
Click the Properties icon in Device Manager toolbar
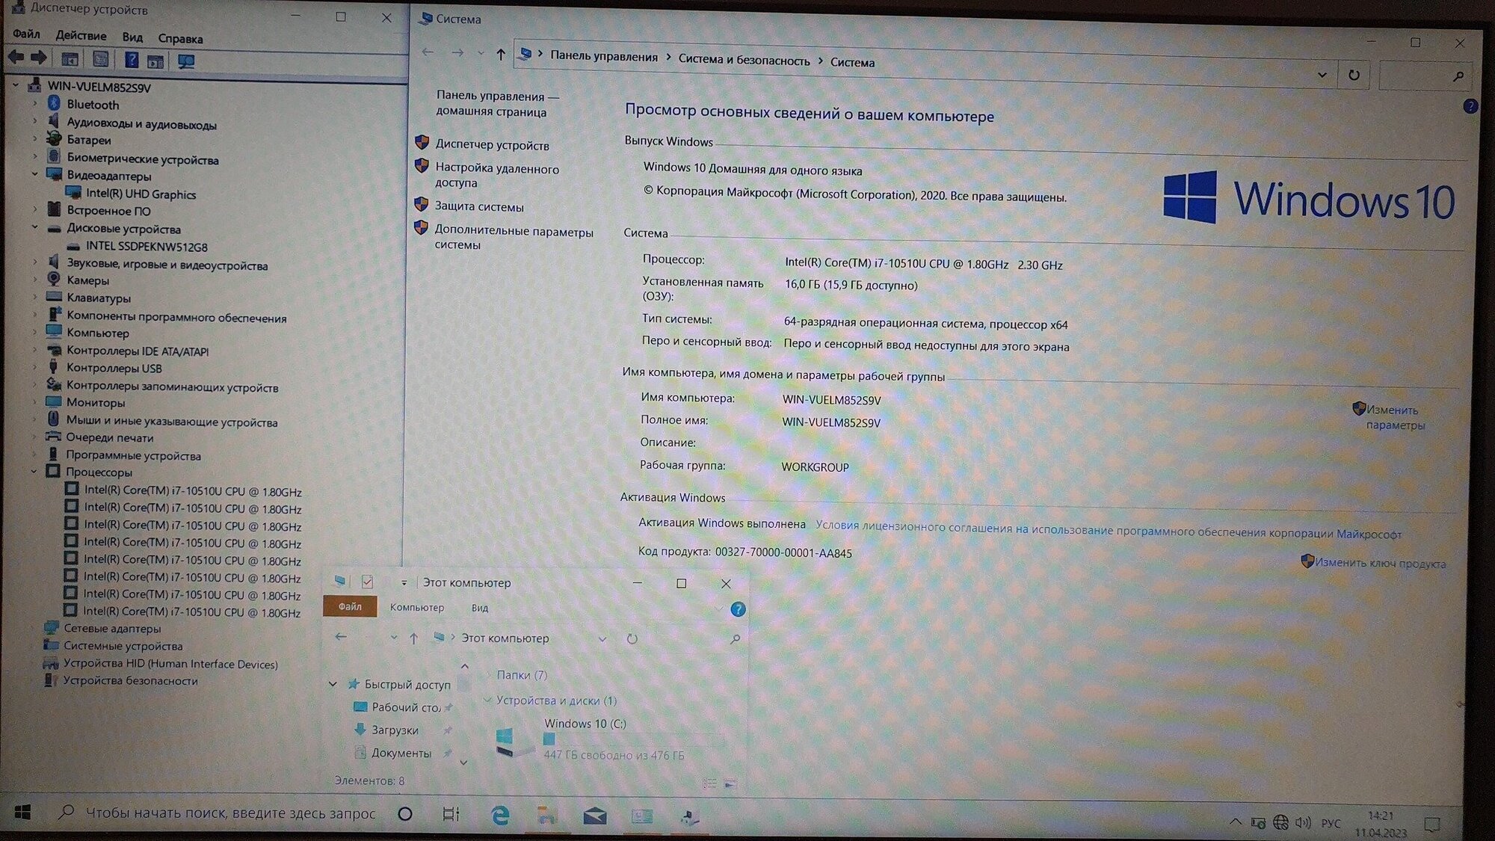100,59
